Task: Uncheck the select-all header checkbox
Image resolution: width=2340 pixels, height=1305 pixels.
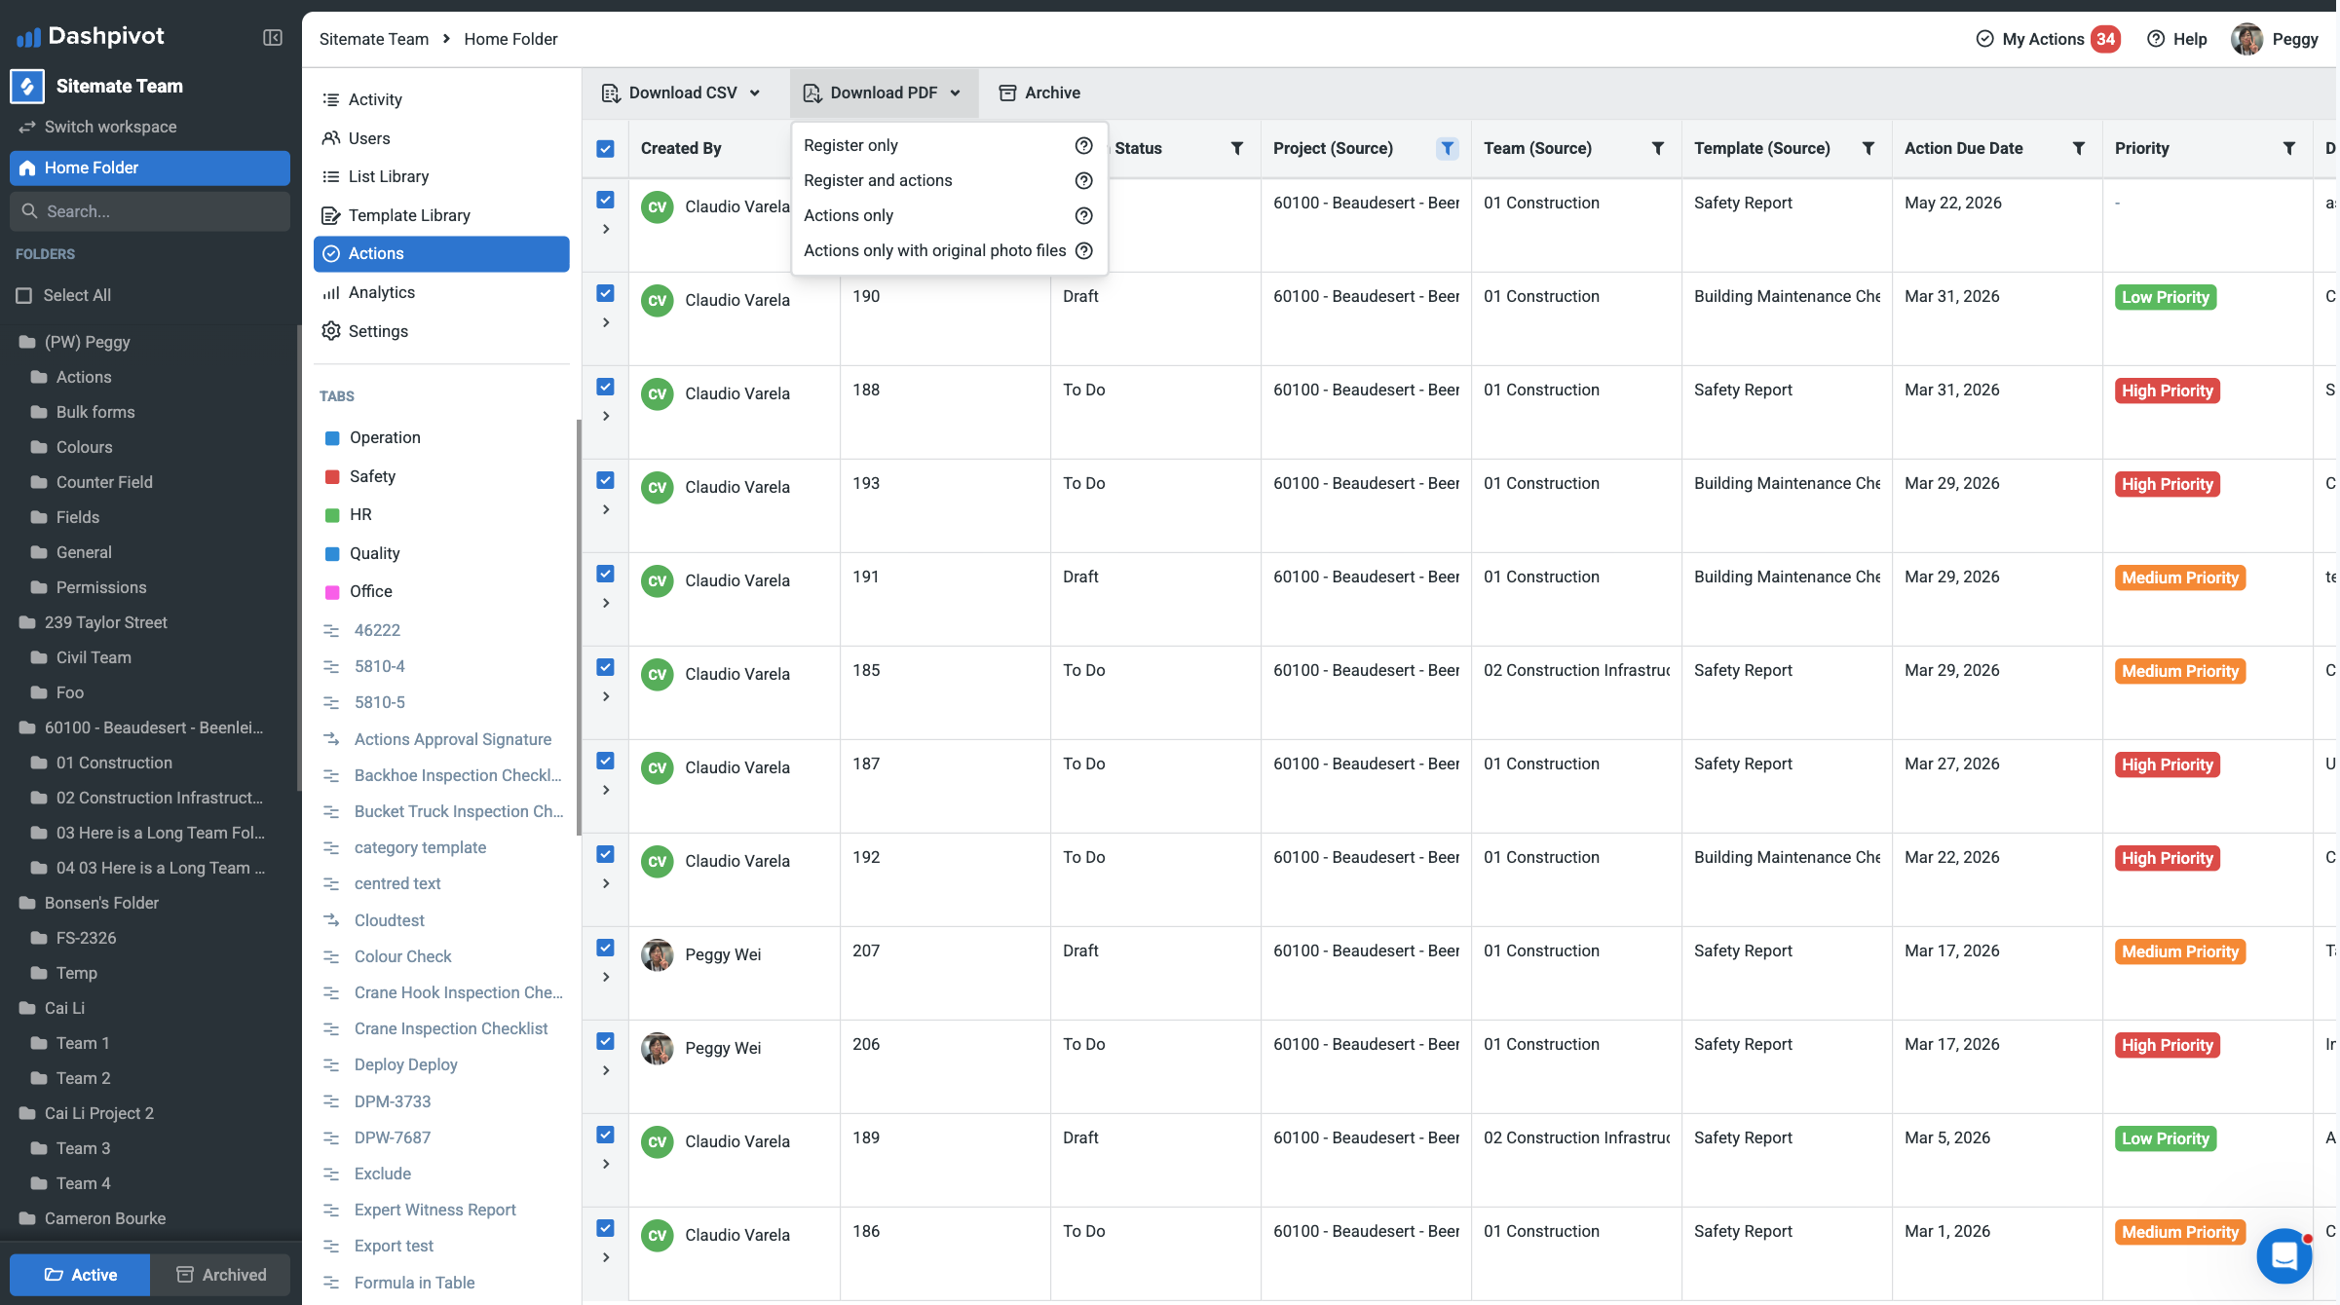Action: pyautogui.click(x=605, y=149)
